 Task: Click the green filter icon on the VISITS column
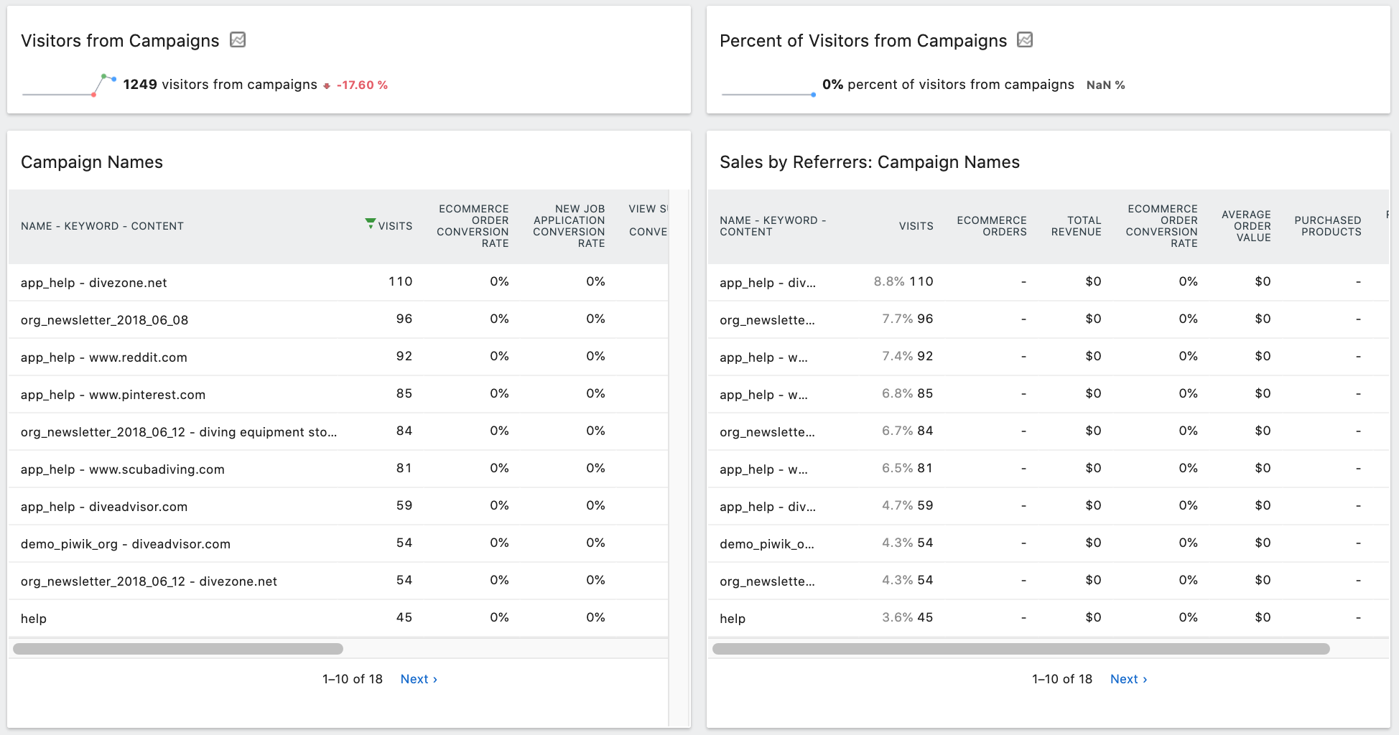(x=370, y=224)
